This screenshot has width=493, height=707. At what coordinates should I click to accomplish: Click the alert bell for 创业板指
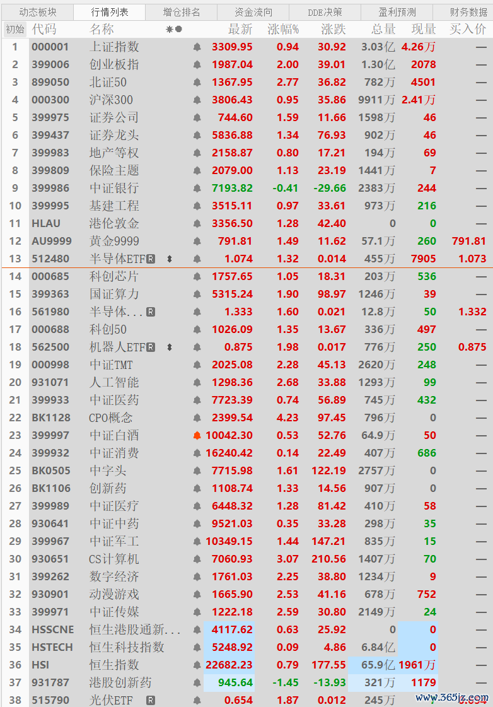tap(197, 64)
